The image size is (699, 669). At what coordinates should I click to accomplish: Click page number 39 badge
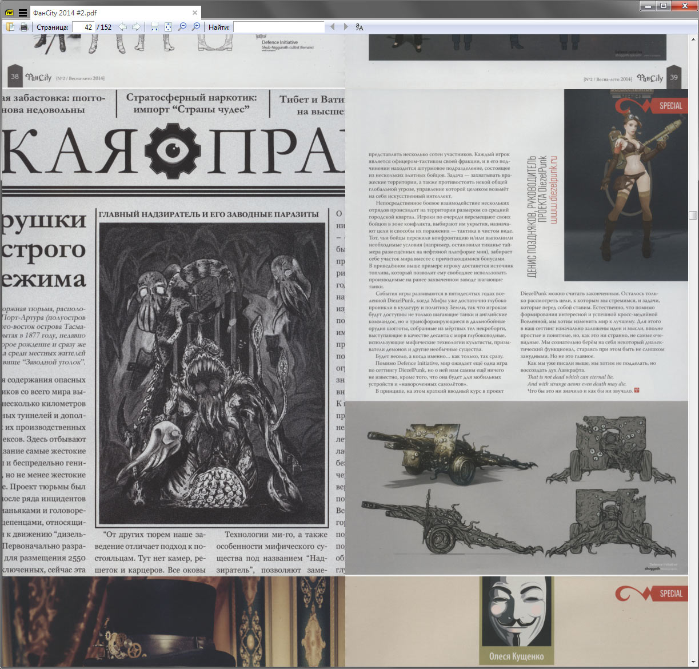[x=674, y=77]
